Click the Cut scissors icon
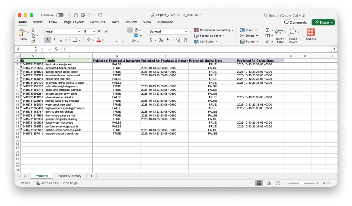 pos(33,30)
